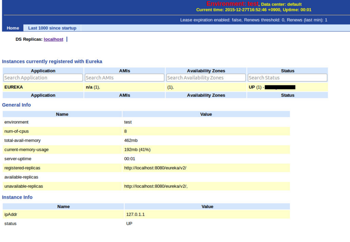Click the top Application column header
The width and height of the screenshot is (350, 242).
tap(43, 71)
